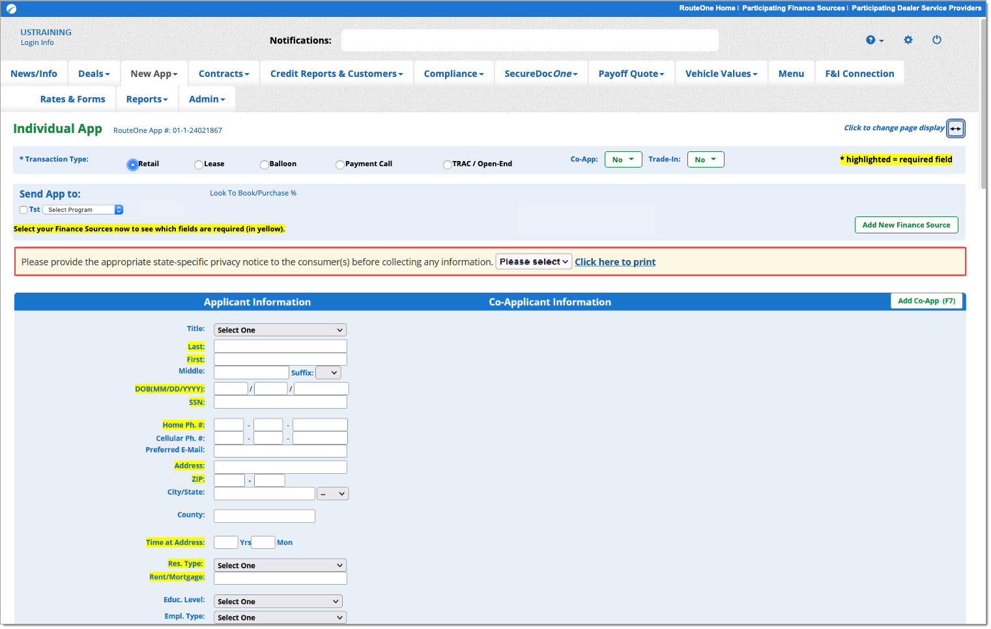Toggle page display width arrows icon
991x629 pixels.
pos(955,128)
